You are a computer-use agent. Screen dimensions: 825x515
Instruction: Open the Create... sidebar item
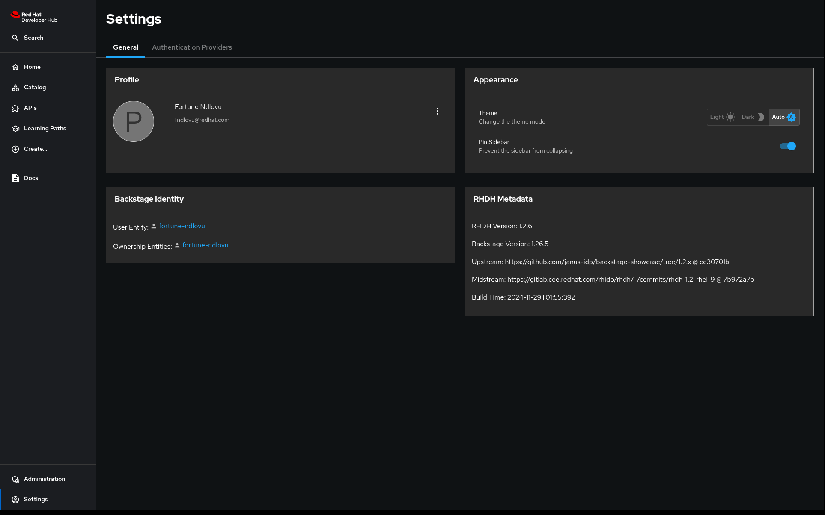tap(48, 149)
